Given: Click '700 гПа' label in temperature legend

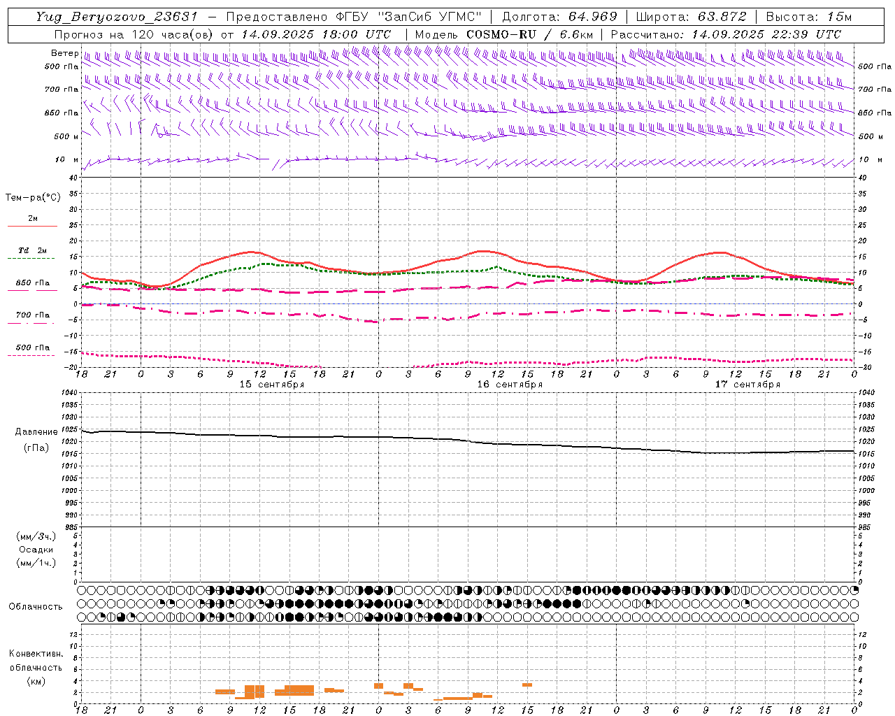Looking at the screenshot, I should pos(32,315).
